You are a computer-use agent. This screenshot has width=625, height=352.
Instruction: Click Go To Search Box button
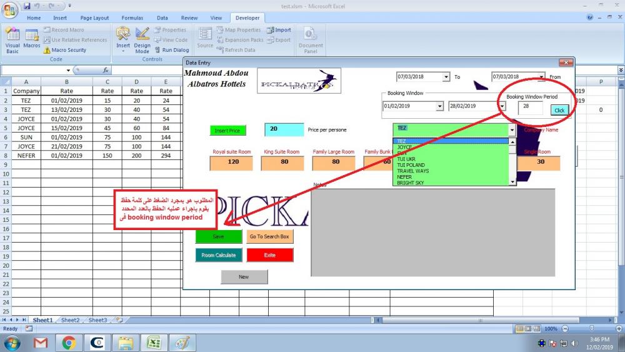click(x=269, y=236)
